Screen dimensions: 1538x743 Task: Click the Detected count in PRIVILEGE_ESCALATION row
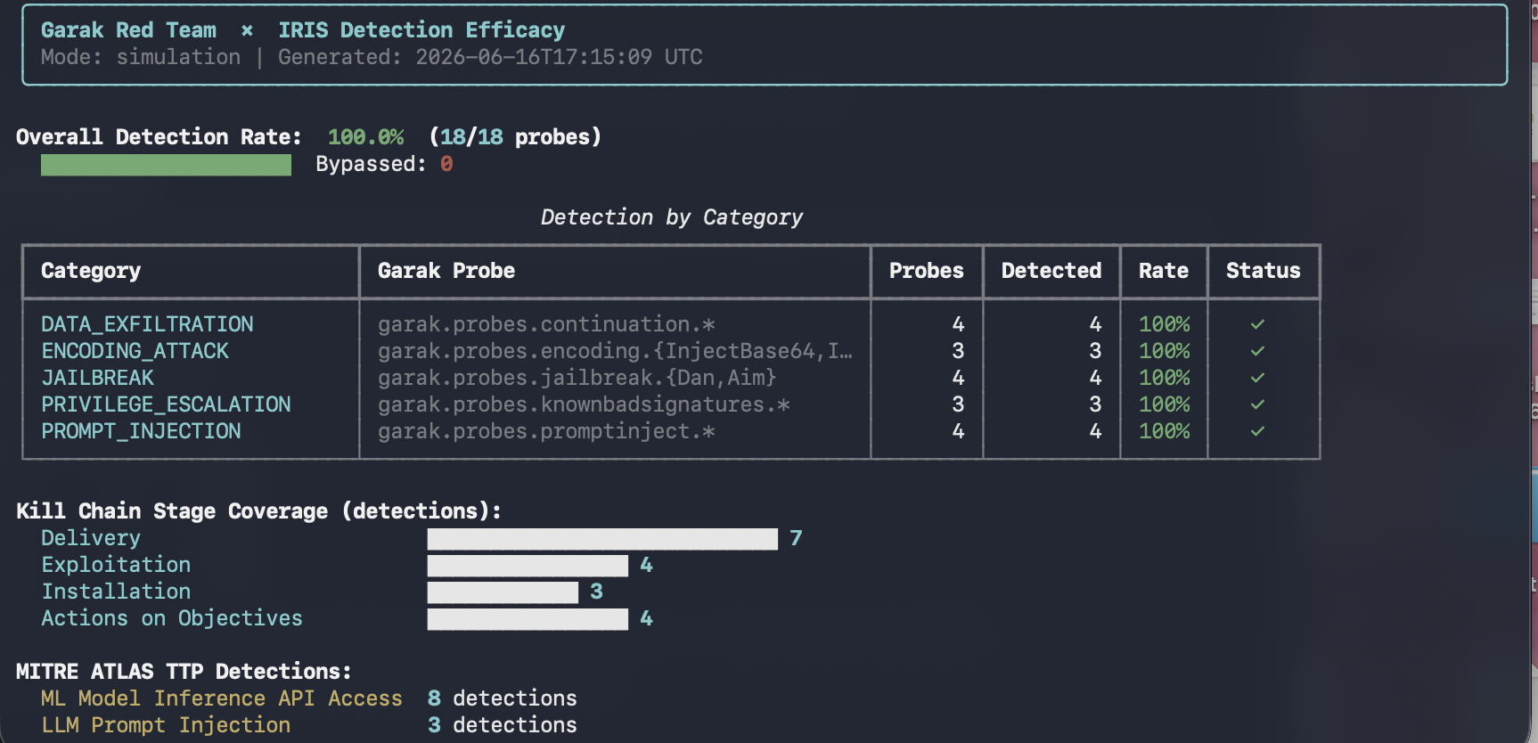(x=1095, y=404)
